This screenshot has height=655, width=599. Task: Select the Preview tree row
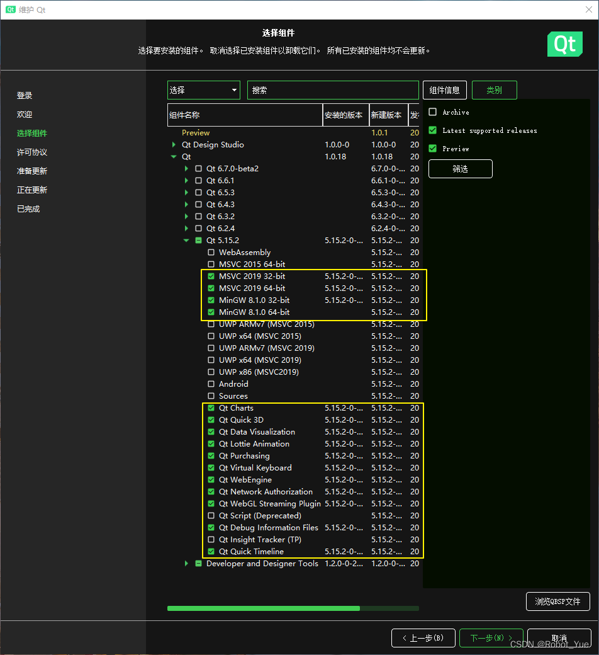[x=293, y=133]
